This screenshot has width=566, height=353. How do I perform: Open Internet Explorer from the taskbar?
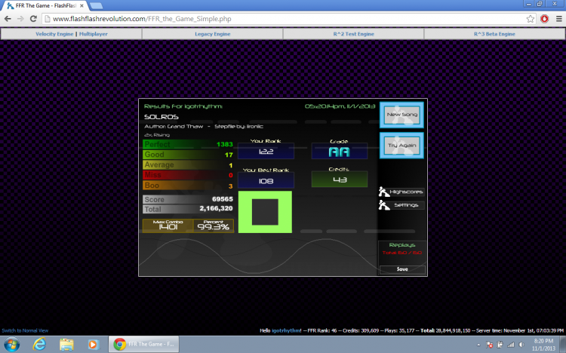pyautogui.click(x=39, y=345)
